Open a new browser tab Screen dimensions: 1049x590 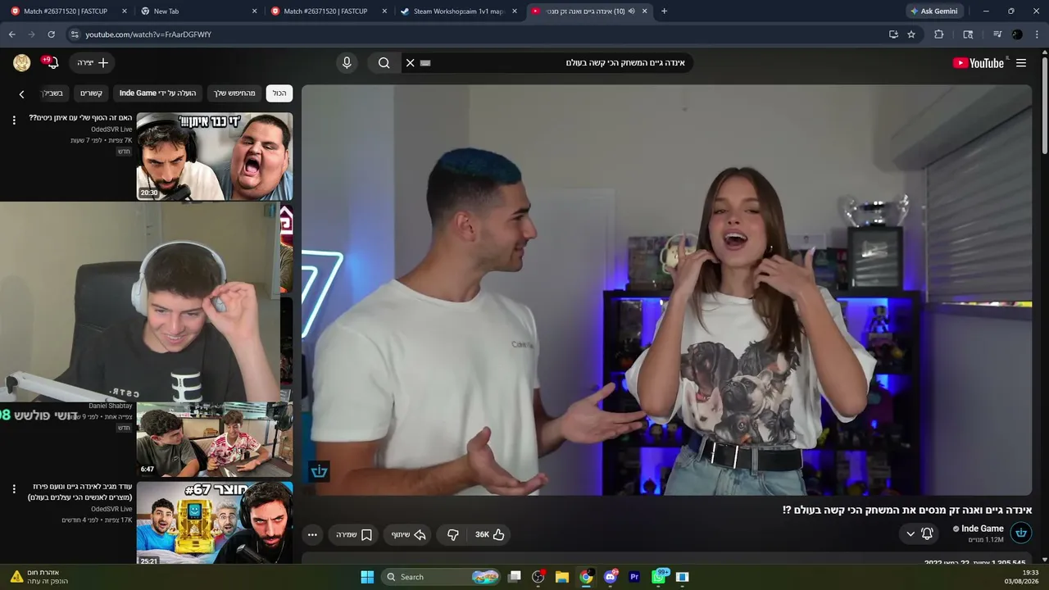point(664,11)
